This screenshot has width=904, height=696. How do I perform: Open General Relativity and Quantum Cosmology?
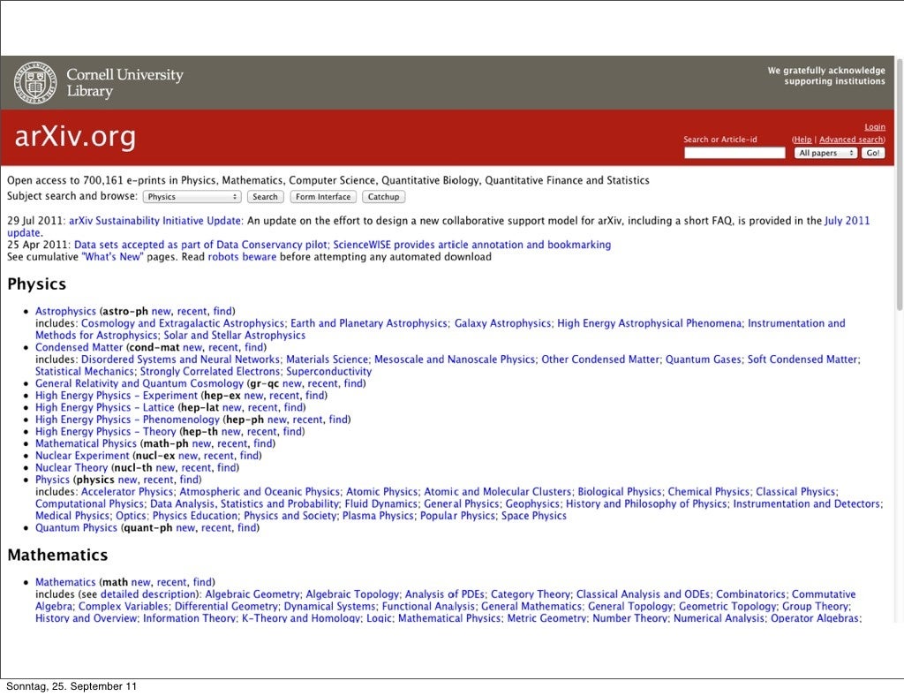tap(139, 384)
